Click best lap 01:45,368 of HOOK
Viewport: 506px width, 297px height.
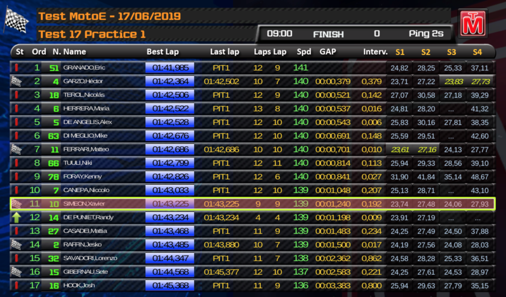click(x=170, y=286)
